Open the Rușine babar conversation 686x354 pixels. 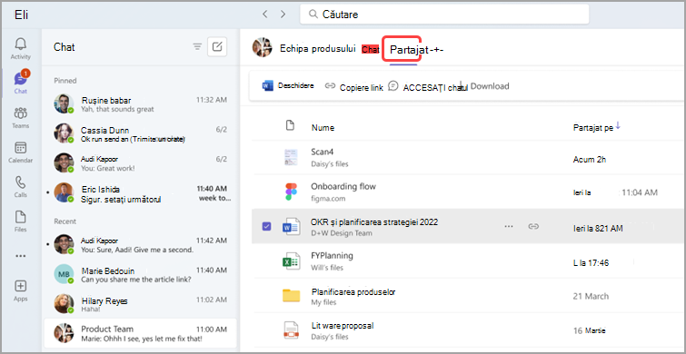[x=141, y=104]
